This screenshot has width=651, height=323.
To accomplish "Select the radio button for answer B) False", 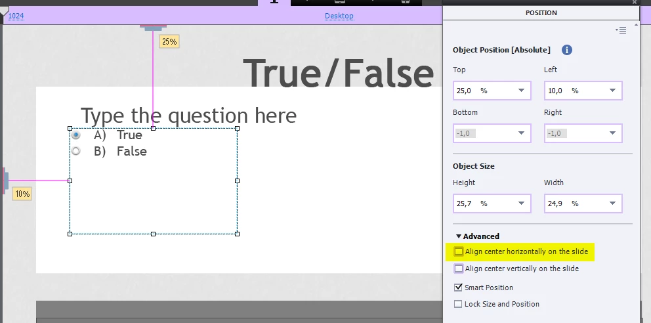I will pos(76,151).
